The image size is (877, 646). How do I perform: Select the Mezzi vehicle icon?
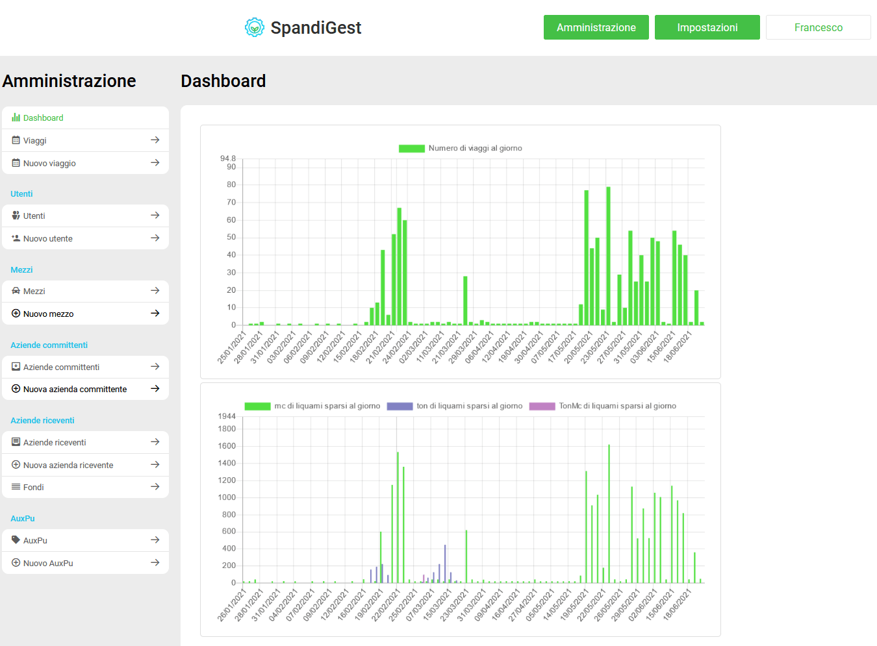[14, 290]
